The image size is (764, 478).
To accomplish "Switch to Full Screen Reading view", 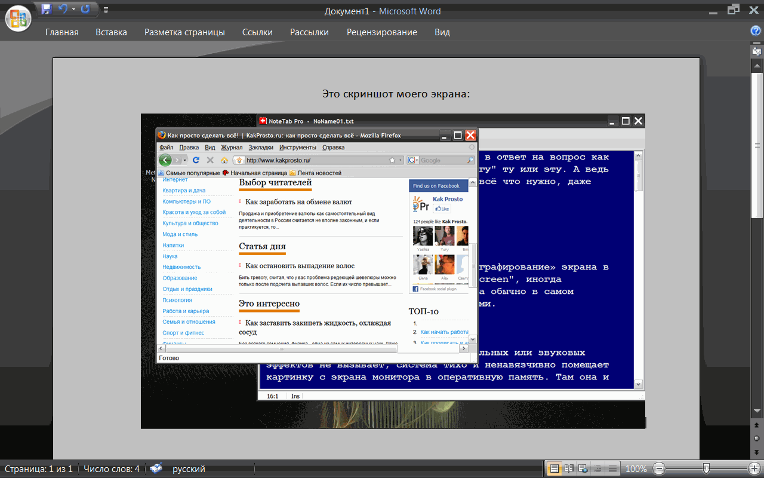I will coord(569,469).
